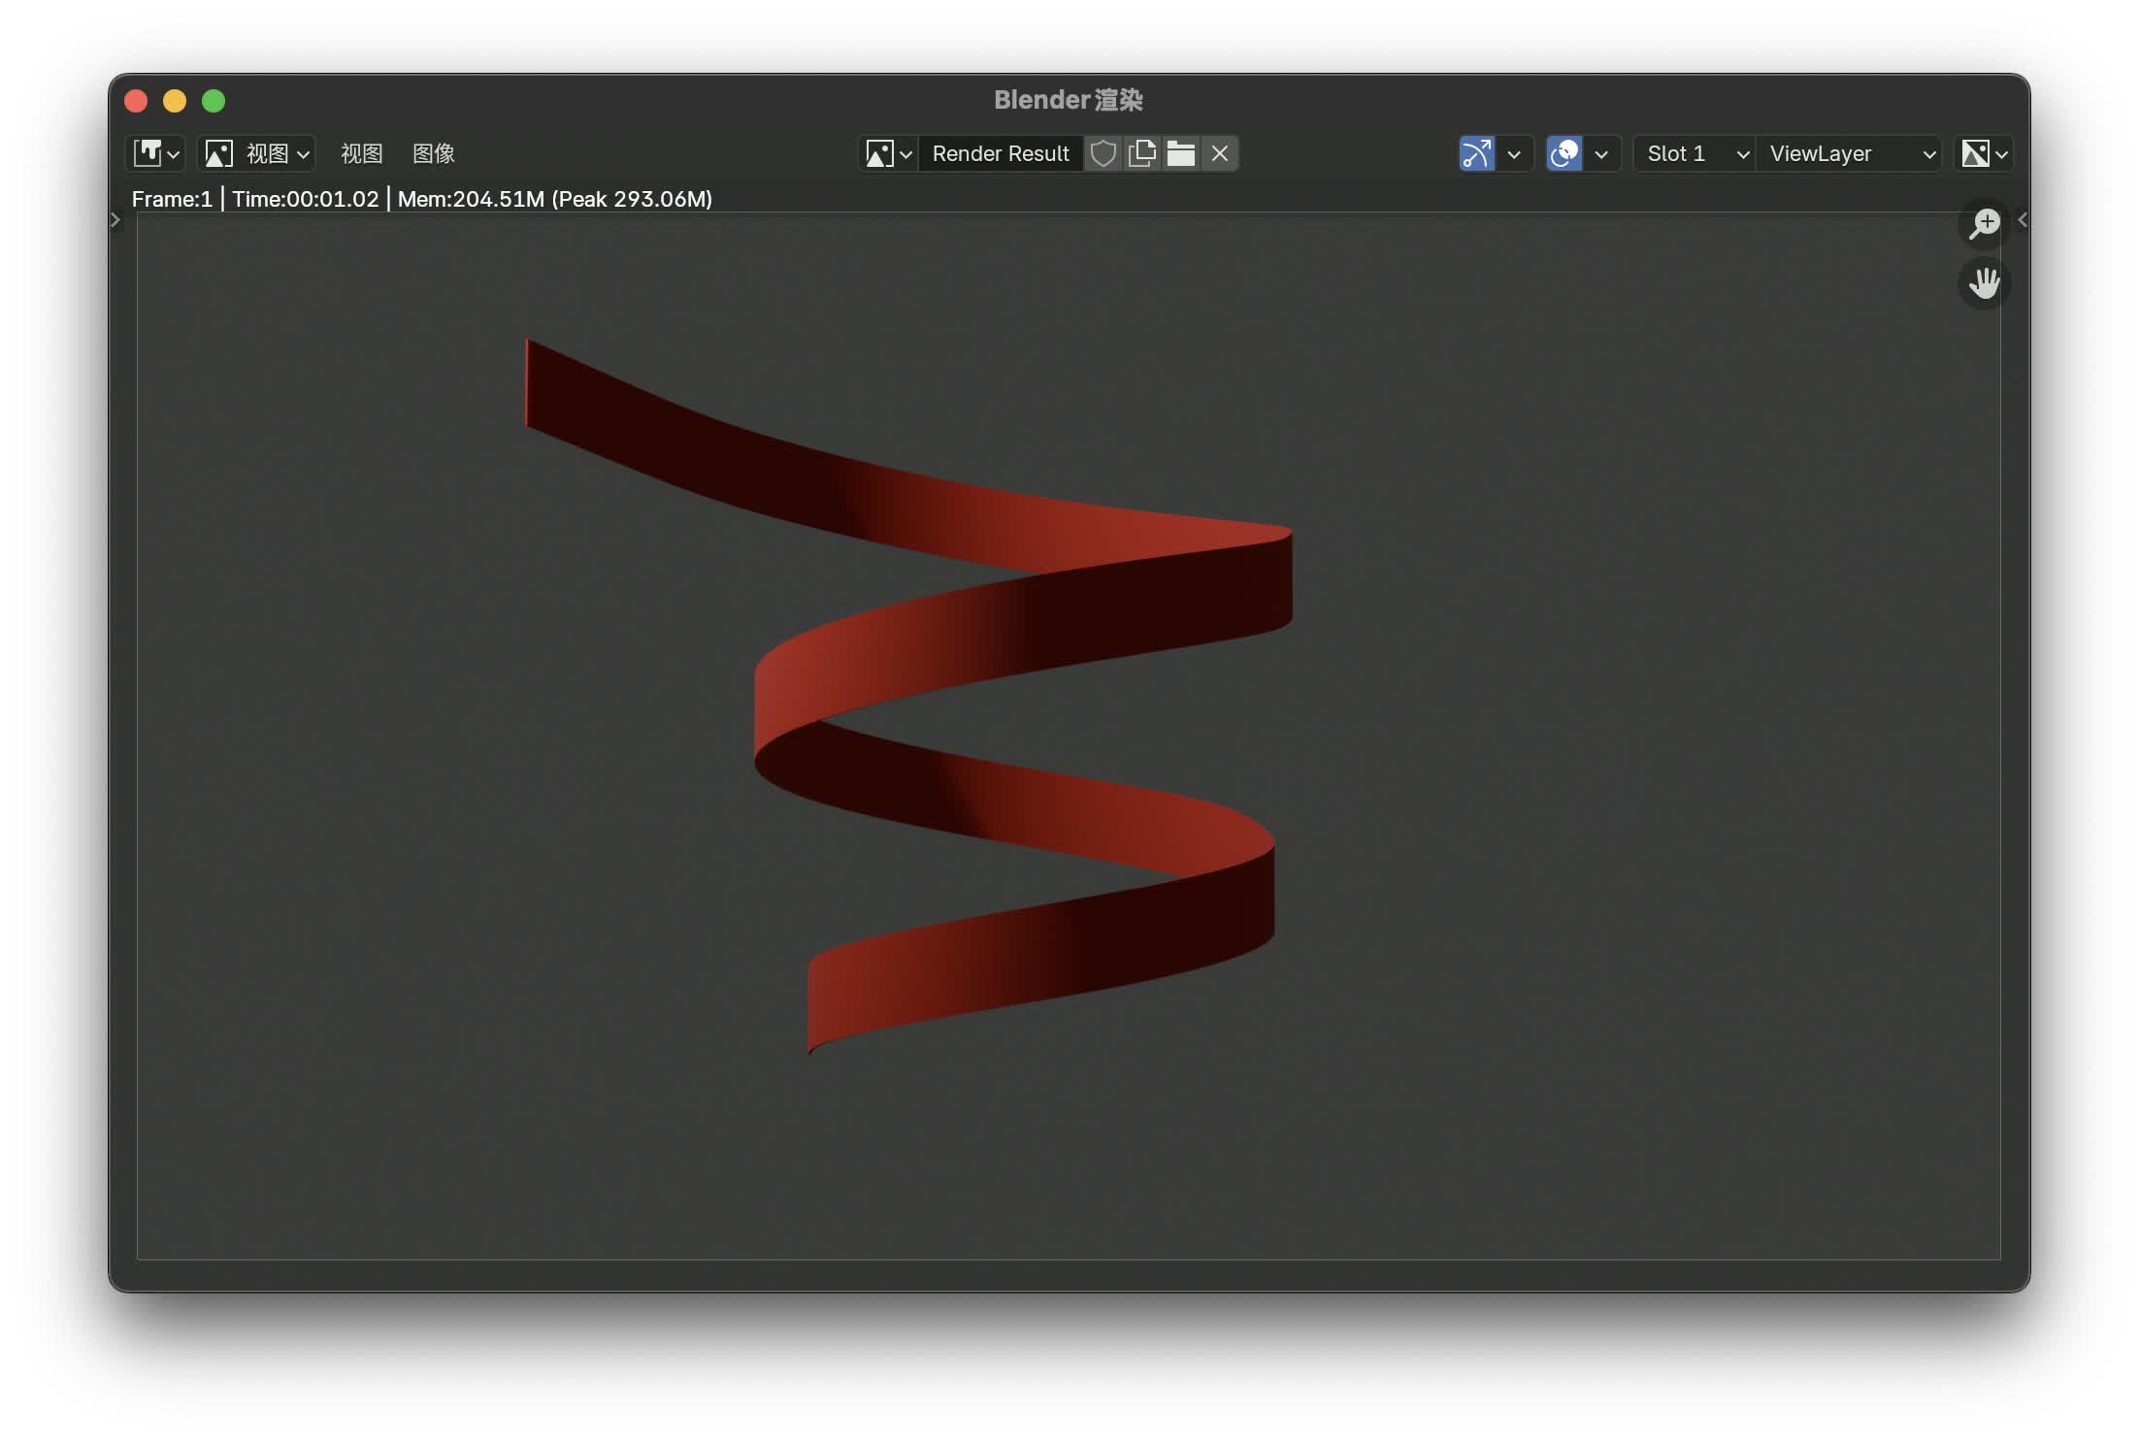Browse linked images with image icon
This screenshot has width=2139, height=1436.
click(888, 153)
